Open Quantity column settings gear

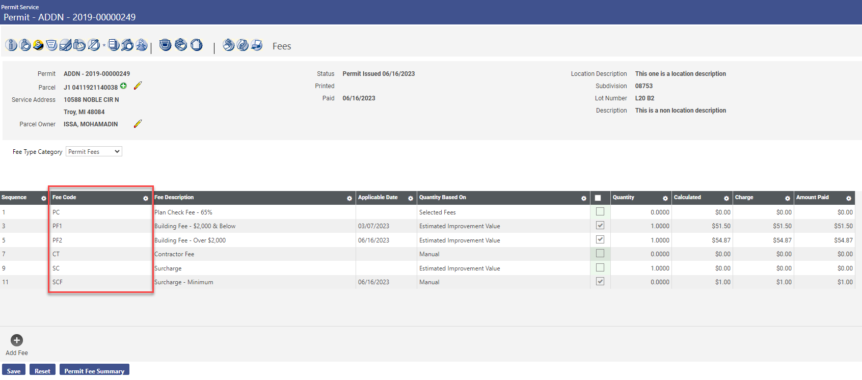[x=665, y=198]
